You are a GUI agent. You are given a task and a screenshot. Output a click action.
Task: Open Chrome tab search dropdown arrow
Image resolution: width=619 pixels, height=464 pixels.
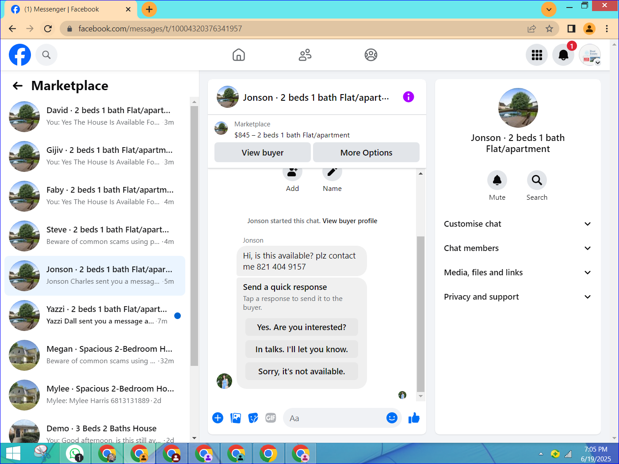(549, 9)
